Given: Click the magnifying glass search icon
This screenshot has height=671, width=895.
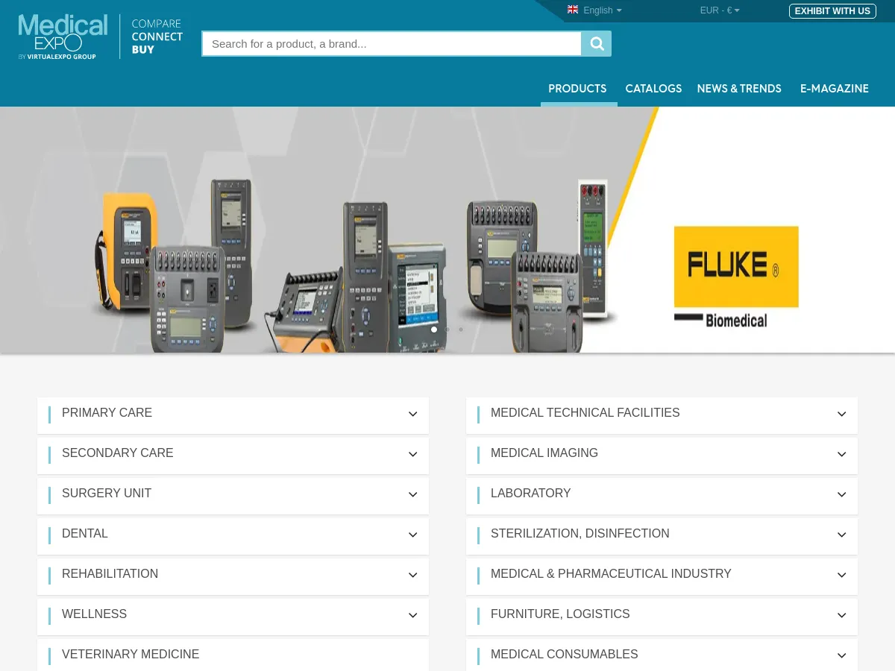Looking at the screenshot, I should [597, 44].
